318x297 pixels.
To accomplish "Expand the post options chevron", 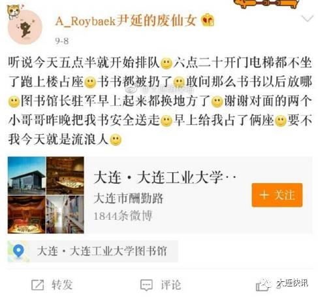I will click(x=307, y=18).
